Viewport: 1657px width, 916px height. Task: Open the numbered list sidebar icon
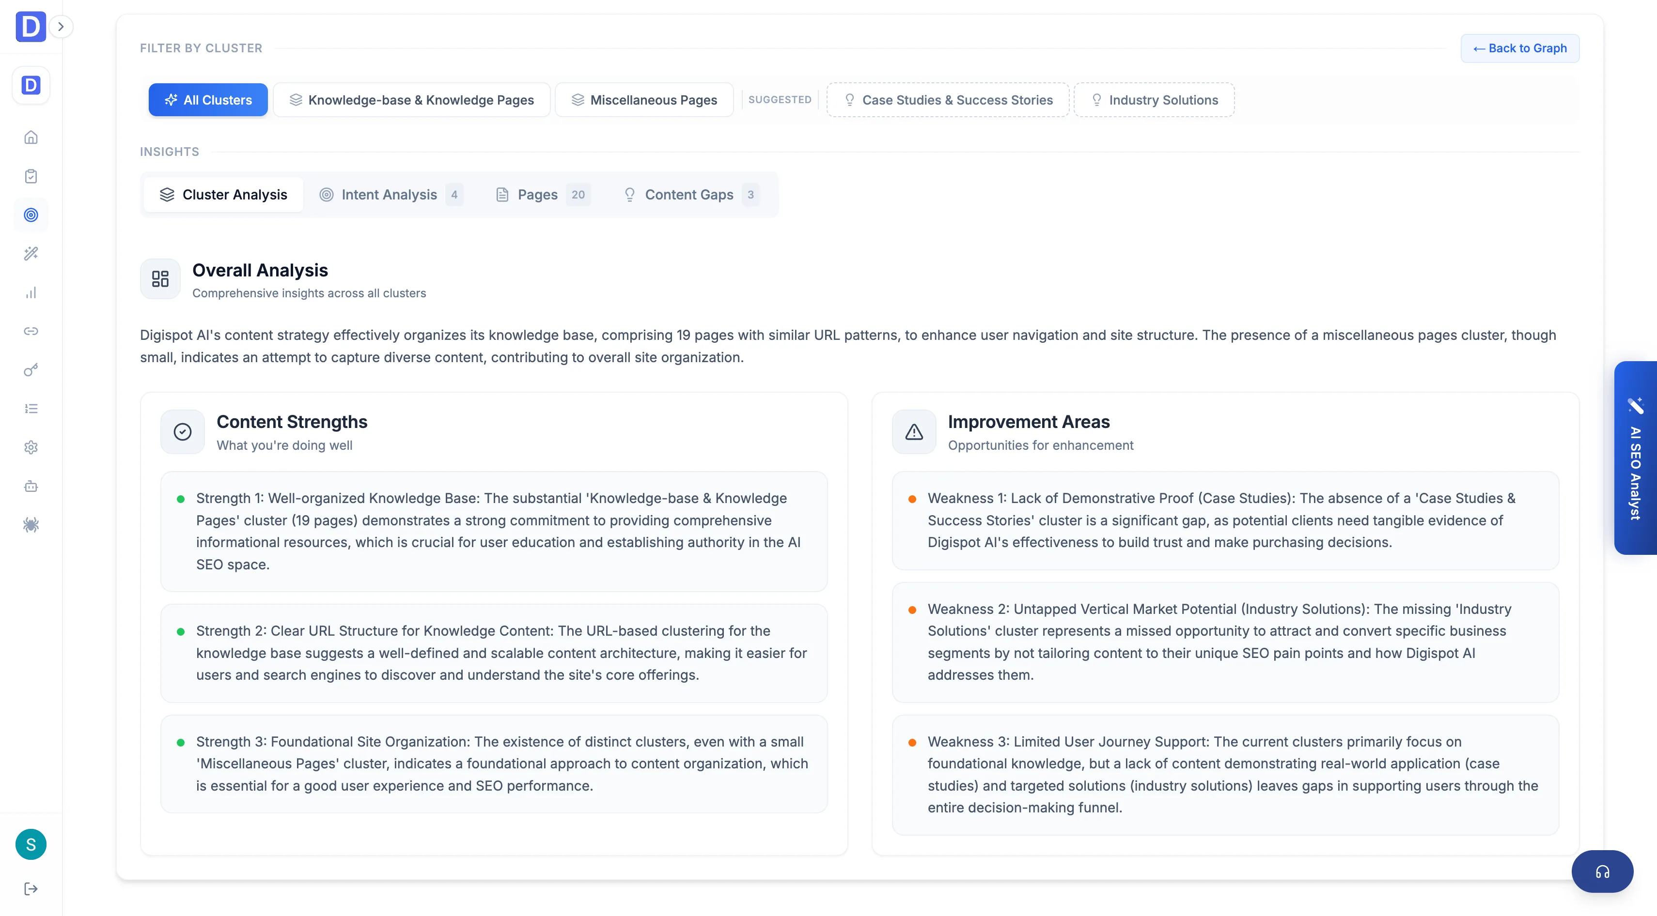(x=31, y=409)
